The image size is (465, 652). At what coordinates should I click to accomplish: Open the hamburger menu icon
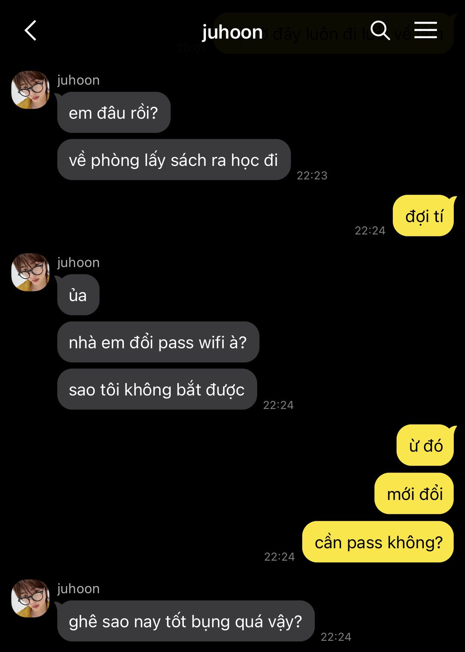[x=426, y=30]
